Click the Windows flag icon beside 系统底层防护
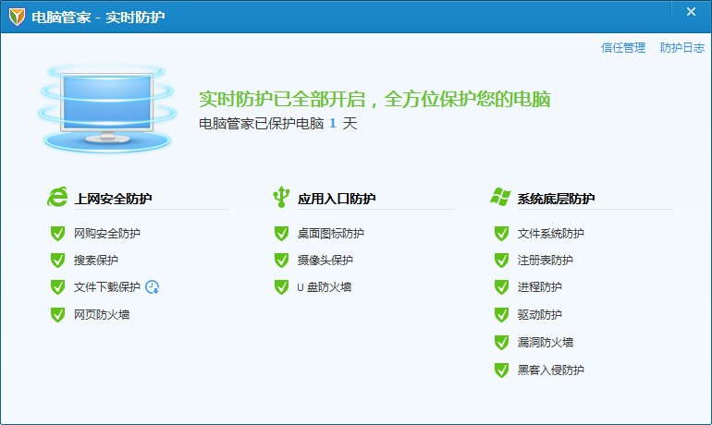 pos(501,197)
